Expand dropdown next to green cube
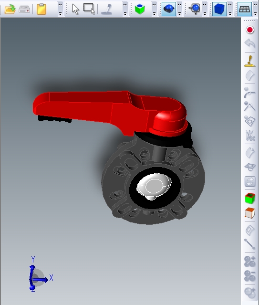 point(154,14)
